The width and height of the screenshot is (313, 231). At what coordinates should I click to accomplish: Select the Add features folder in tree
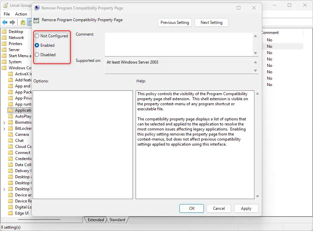20,80
